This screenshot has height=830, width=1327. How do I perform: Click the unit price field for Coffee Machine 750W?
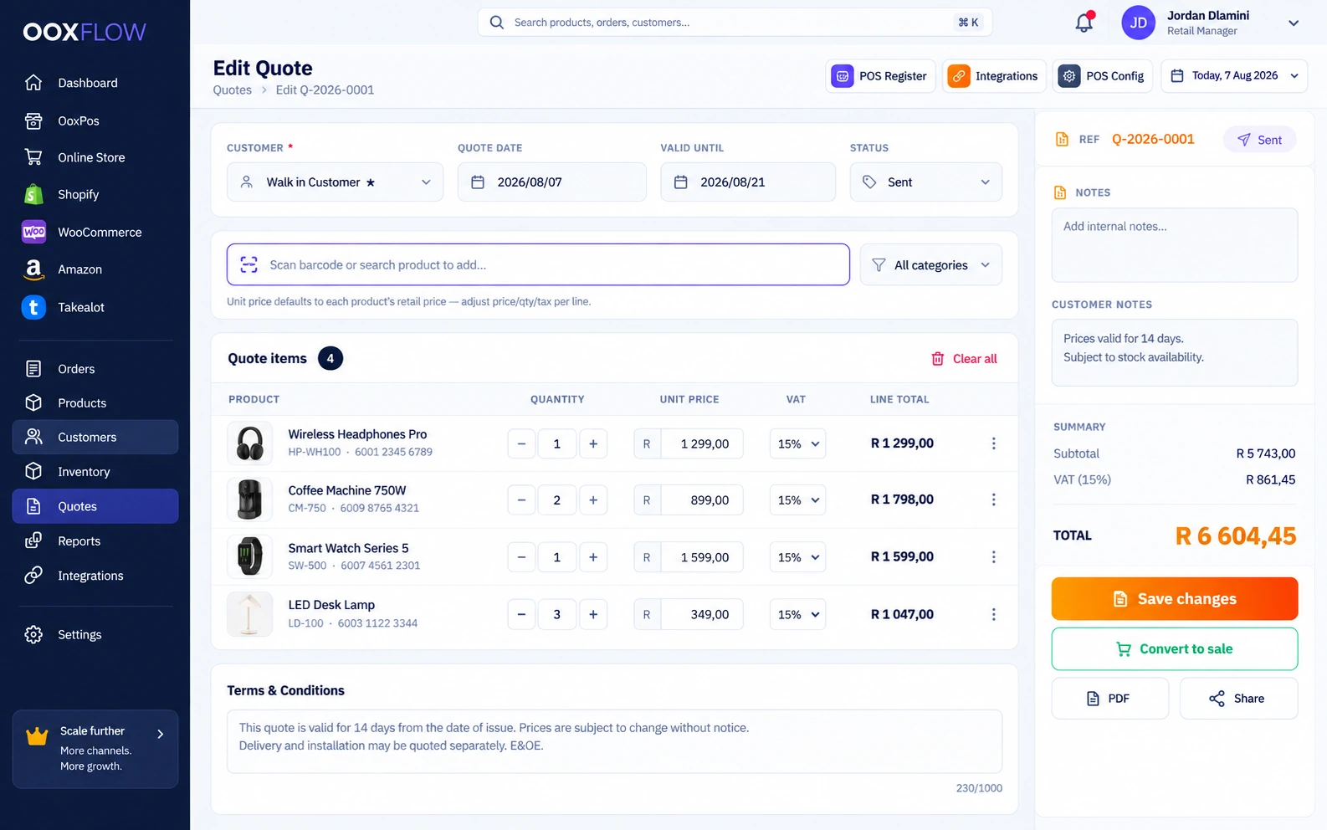702,500
